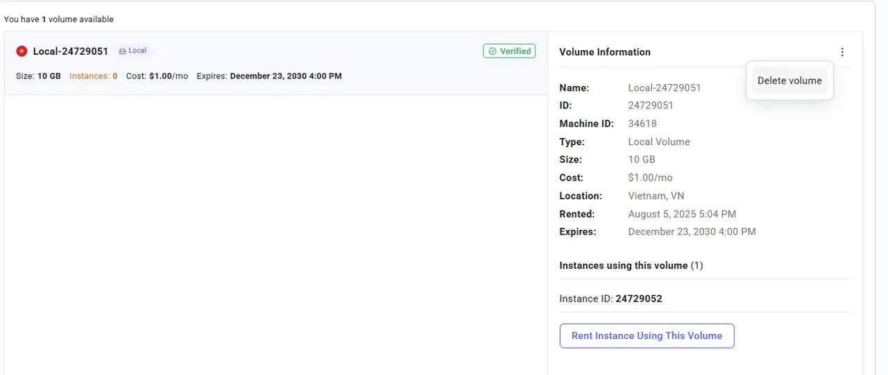Screen dimensions: 888x375
Task: Click the Type value Local Volume
Action: 659,142
